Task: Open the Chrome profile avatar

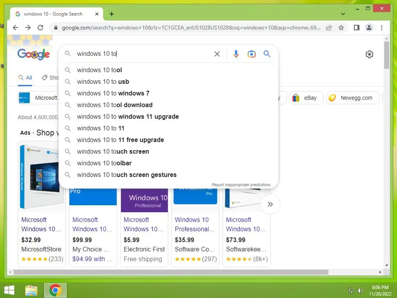Action: (369, 28)
